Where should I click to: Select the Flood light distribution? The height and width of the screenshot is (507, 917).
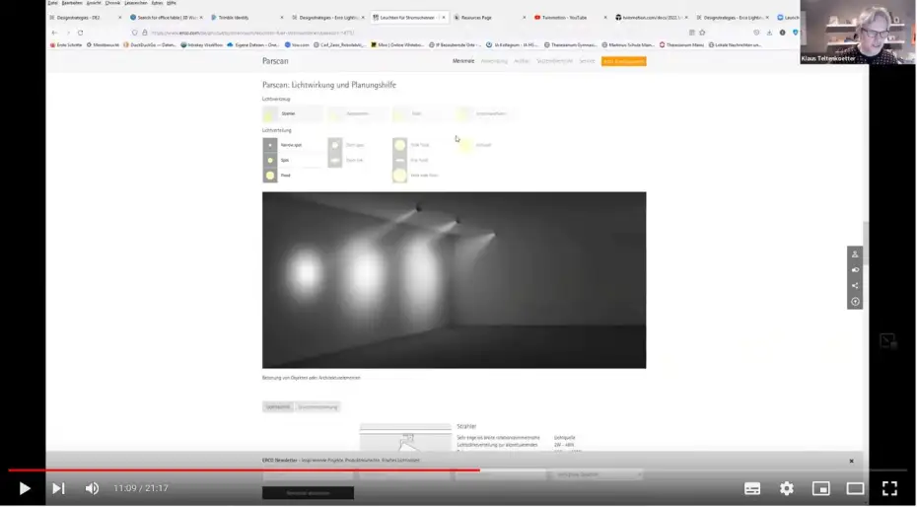[x=293, y=175]
